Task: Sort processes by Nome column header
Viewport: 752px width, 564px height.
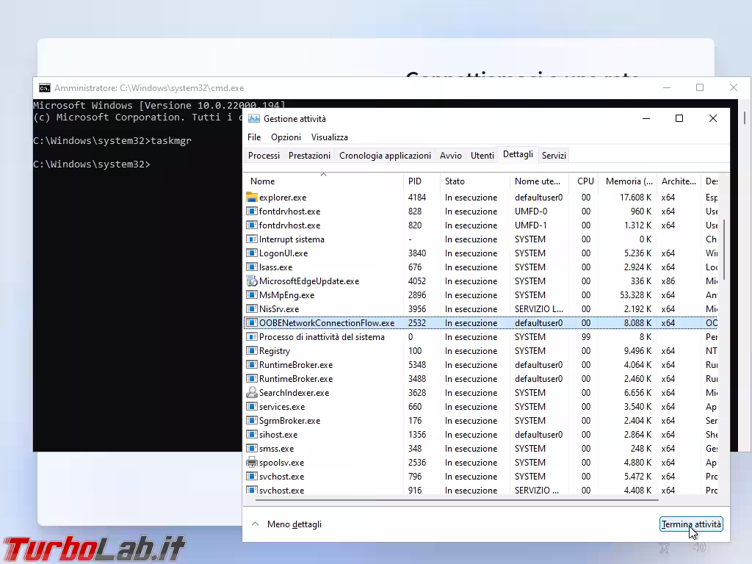Action: coord(263,181)
